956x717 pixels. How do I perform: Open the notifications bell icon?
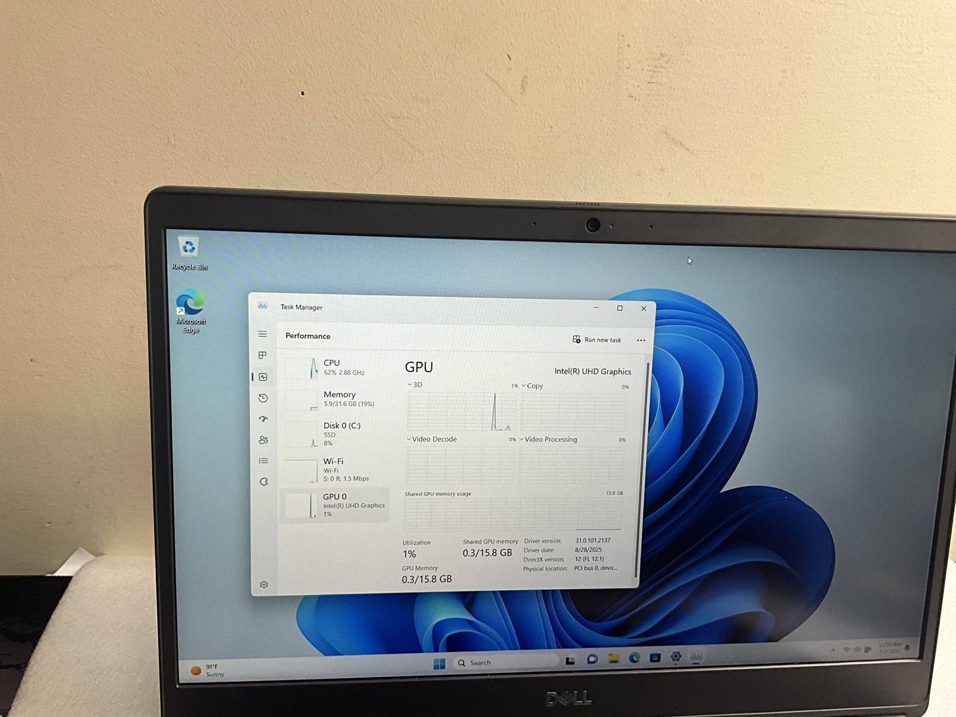click(908, 647)
